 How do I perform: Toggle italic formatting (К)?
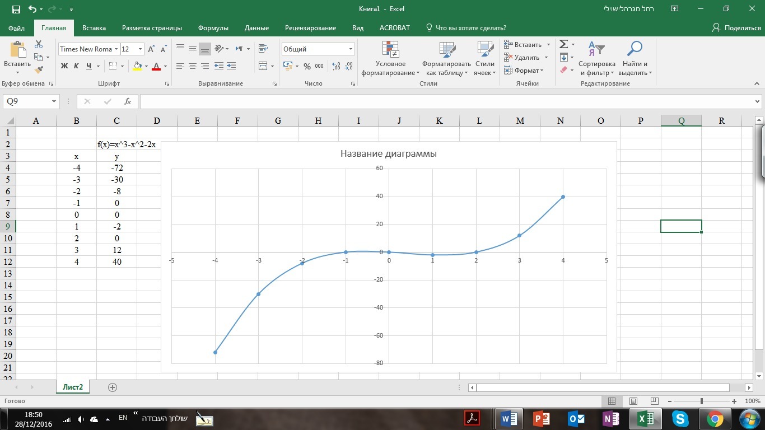[76, 66]
